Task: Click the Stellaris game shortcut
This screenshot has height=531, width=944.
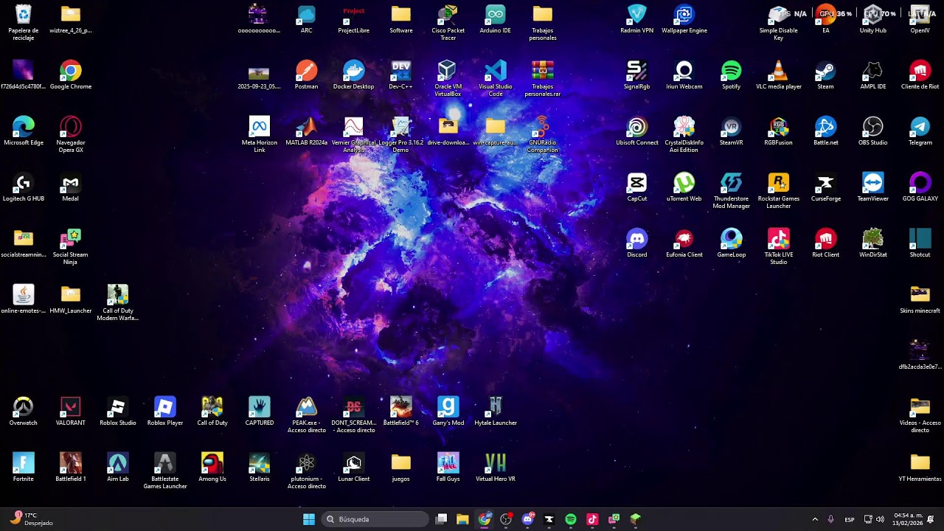Action: (x=260, y=464)
